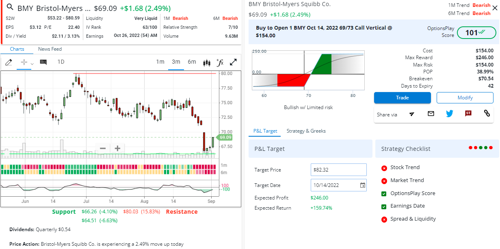500x249 pixels.
Task: Share the trade on StockTwits
Action: 468,114
